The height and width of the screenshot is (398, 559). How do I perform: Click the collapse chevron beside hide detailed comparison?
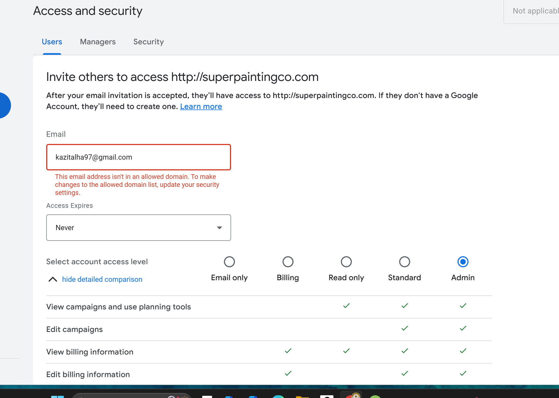pyautogui.click(x=53, y=279)
